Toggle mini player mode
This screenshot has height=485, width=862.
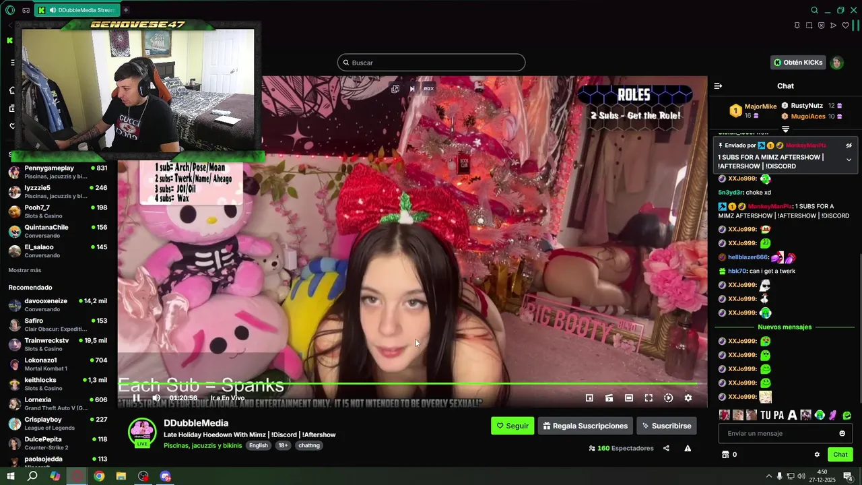click(x=589, y=398)
